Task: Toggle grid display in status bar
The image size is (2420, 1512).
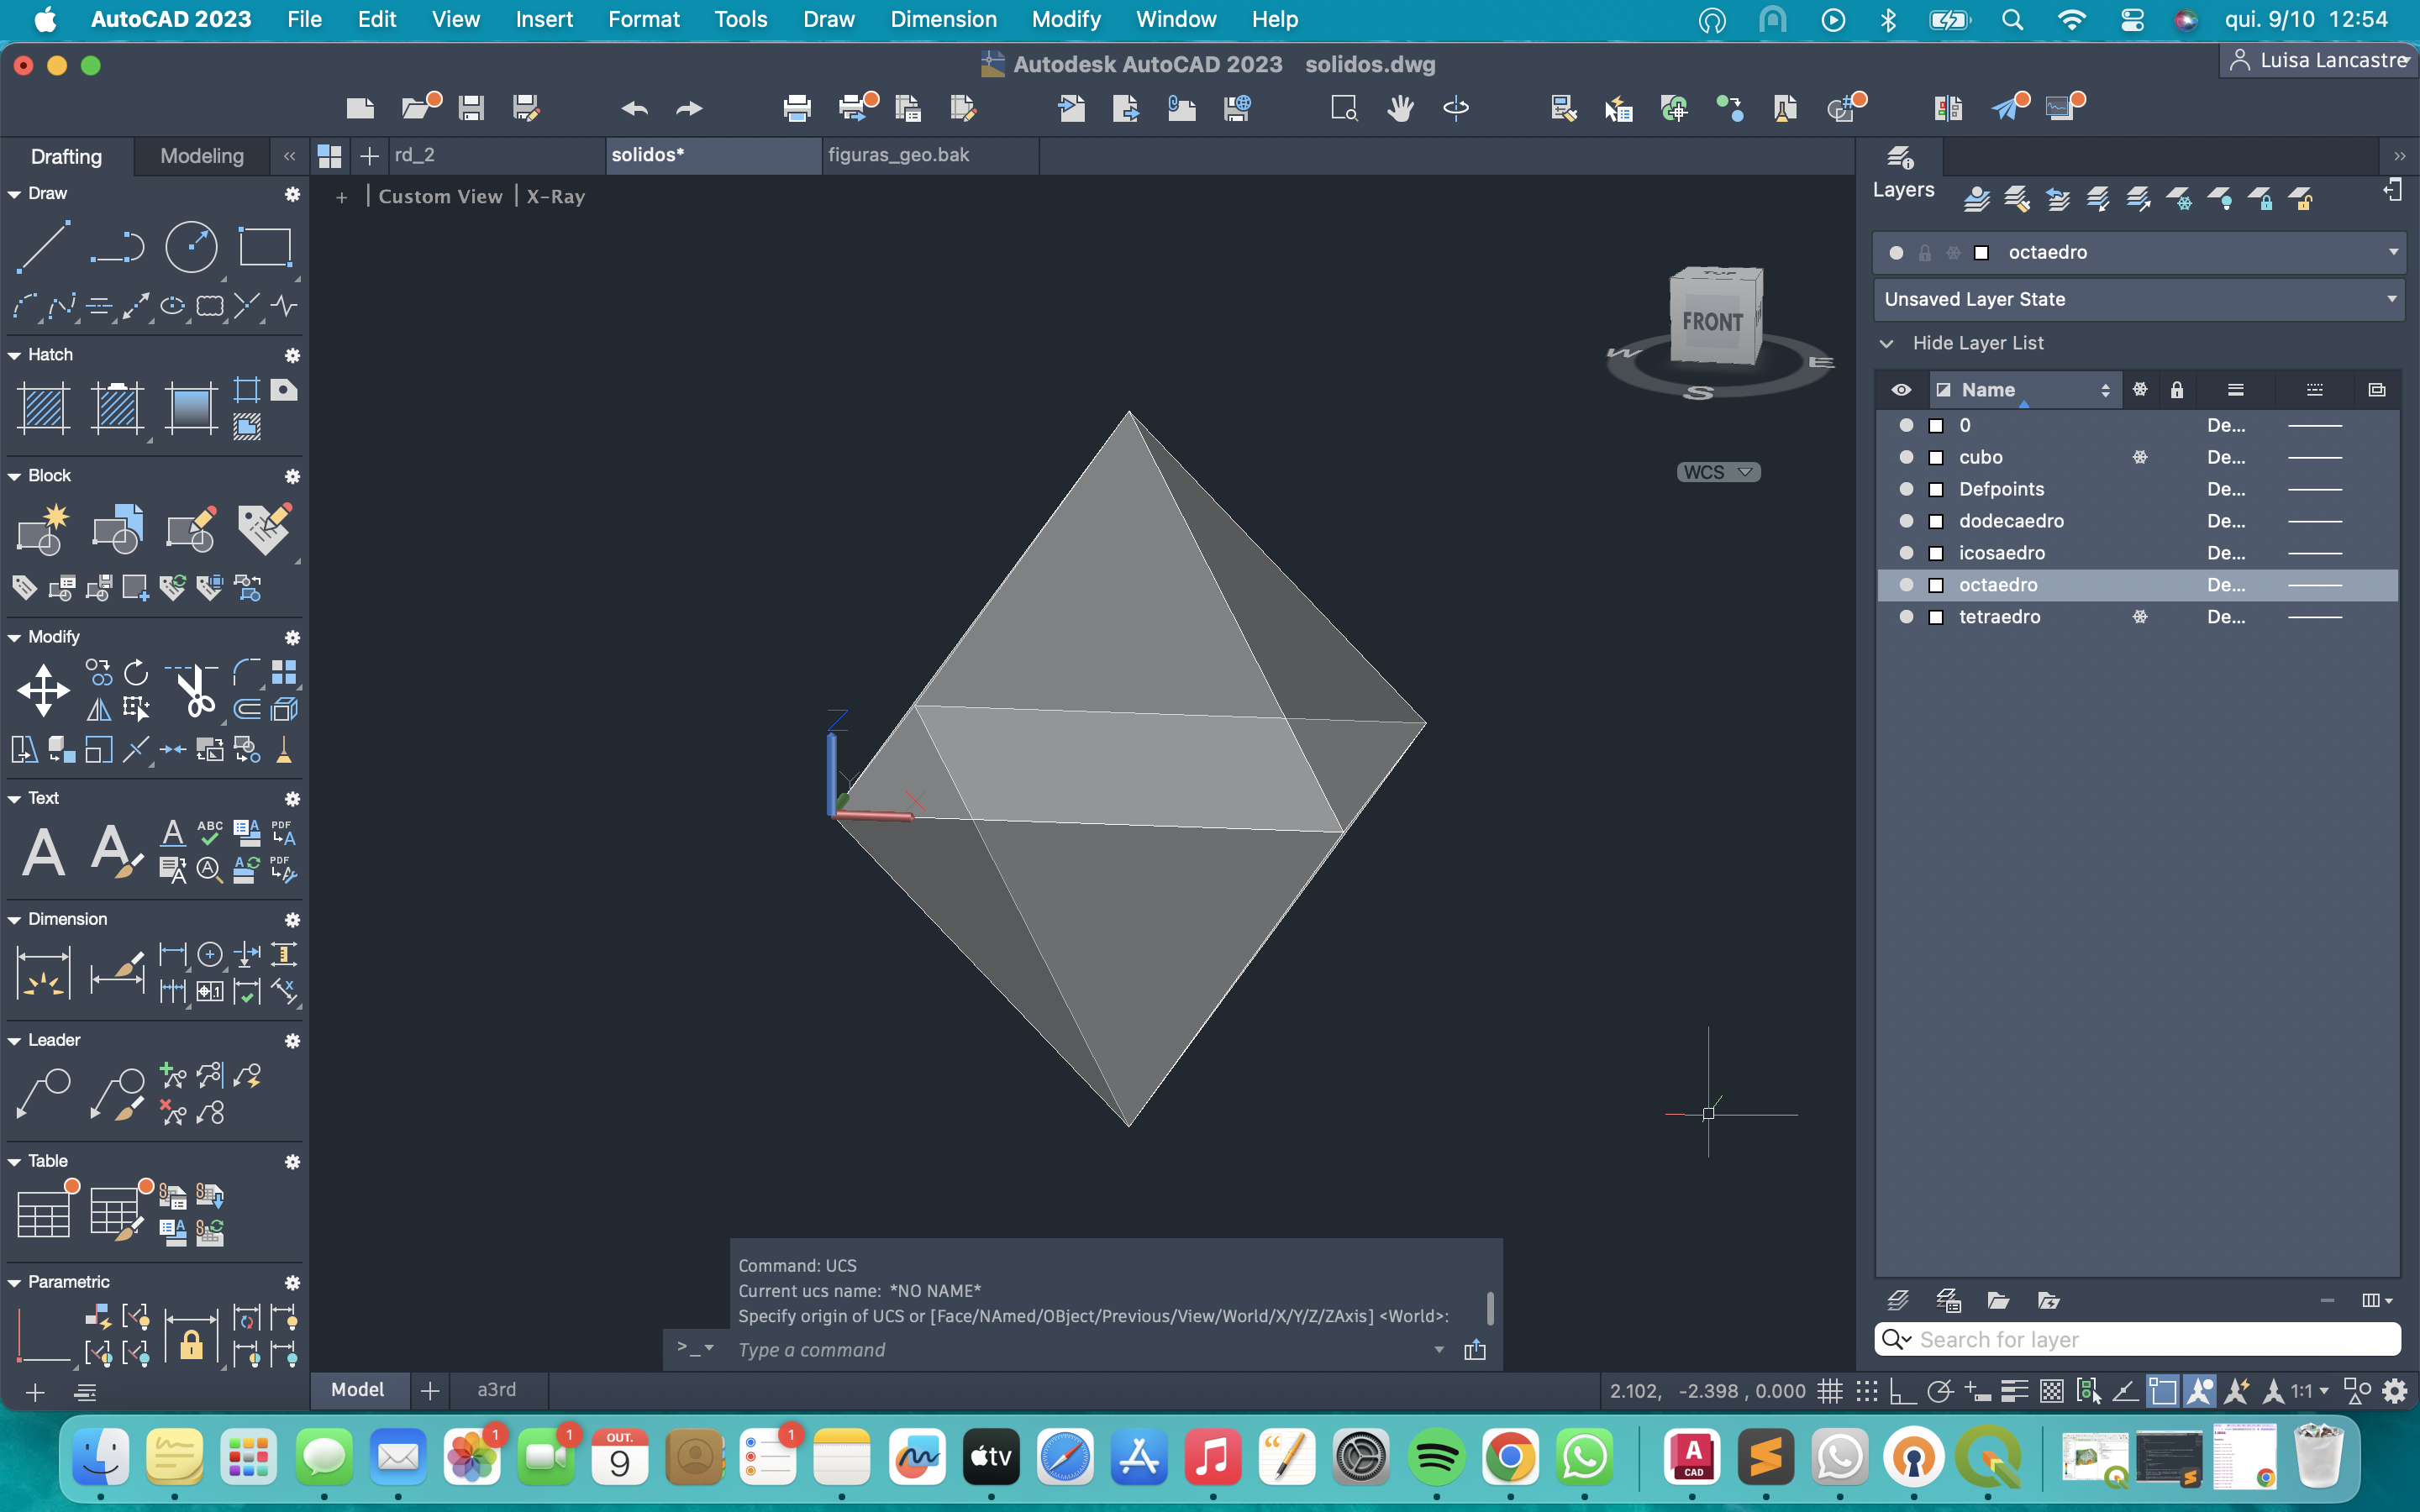Action: pyautogui.click(x=1830, y=1391)
